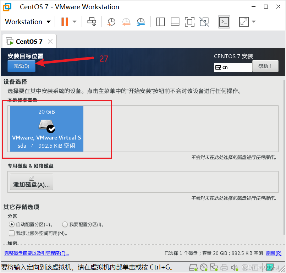This screenshot has height=273, width=286.
Task: Click the sound card status icon
Action: (x=235, y=268)
